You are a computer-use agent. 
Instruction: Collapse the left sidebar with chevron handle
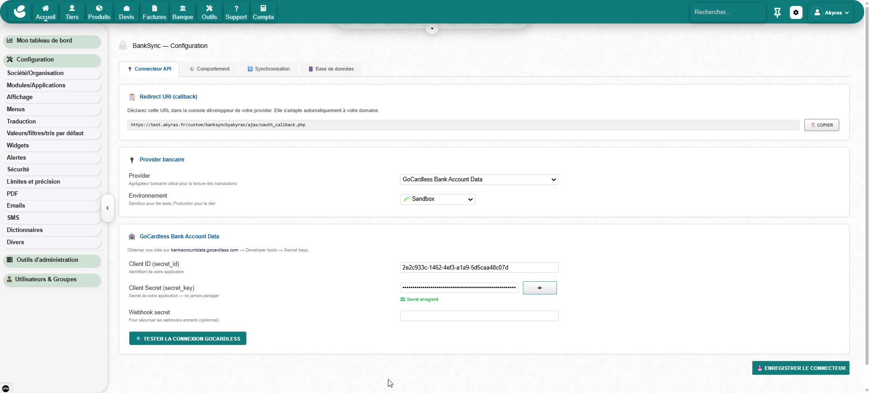[x=107, y=208]
